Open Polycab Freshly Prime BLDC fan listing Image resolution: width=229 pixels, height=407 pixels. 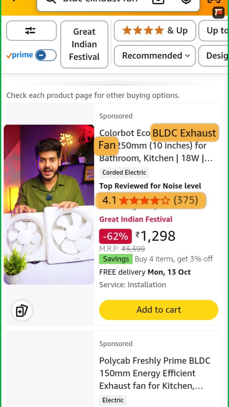(x=155, y=373)
